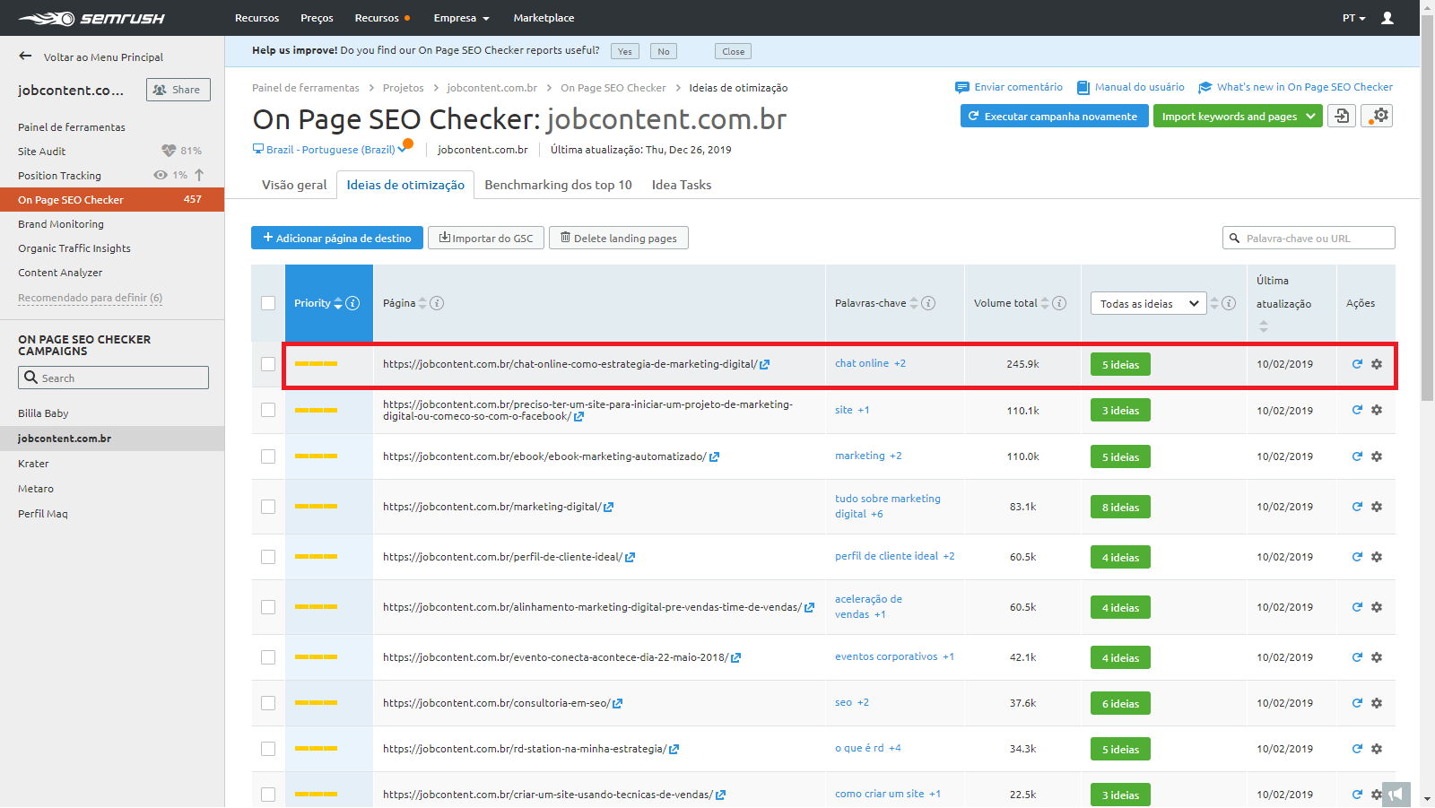Open gear settings for marketing-digital row
This screenshot has width=1435, height=808.
[x=1377, y=507]
